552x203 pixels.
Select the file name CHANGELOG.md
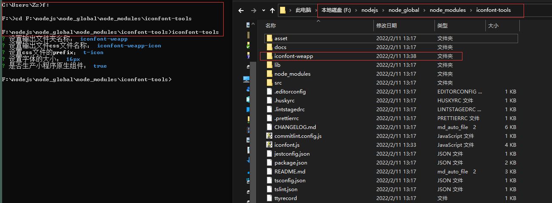point(295,127)
